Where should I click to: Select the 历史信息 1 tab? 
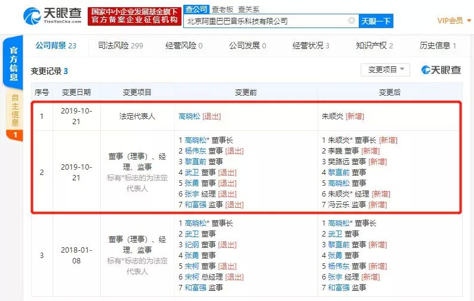click(438, 45)
